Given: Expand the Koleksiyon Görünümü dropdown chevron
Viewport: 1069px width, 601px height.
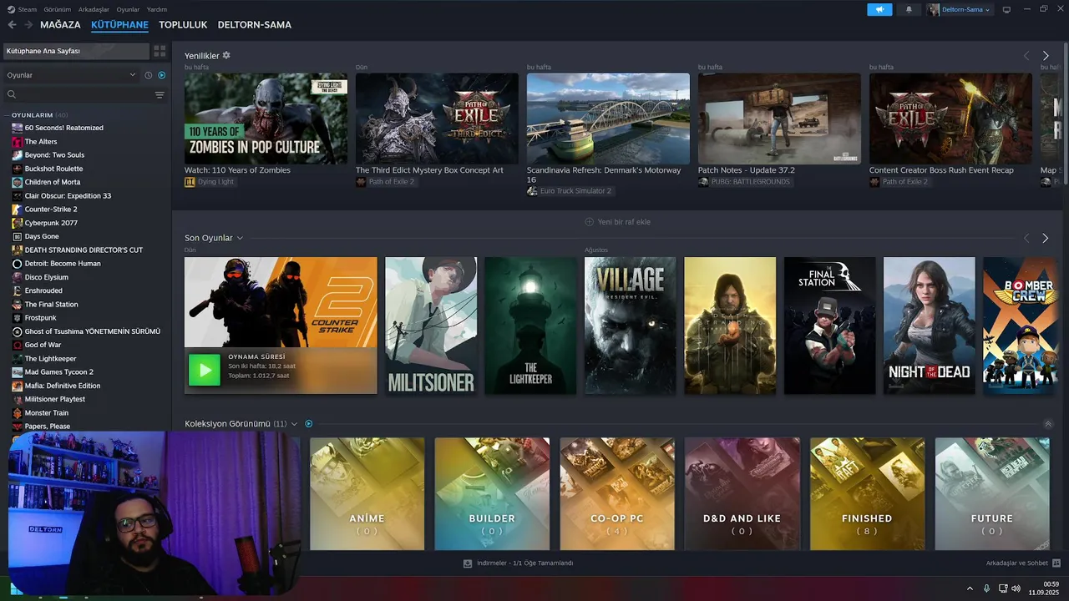Looking at the screenshot, I should 294,424.
